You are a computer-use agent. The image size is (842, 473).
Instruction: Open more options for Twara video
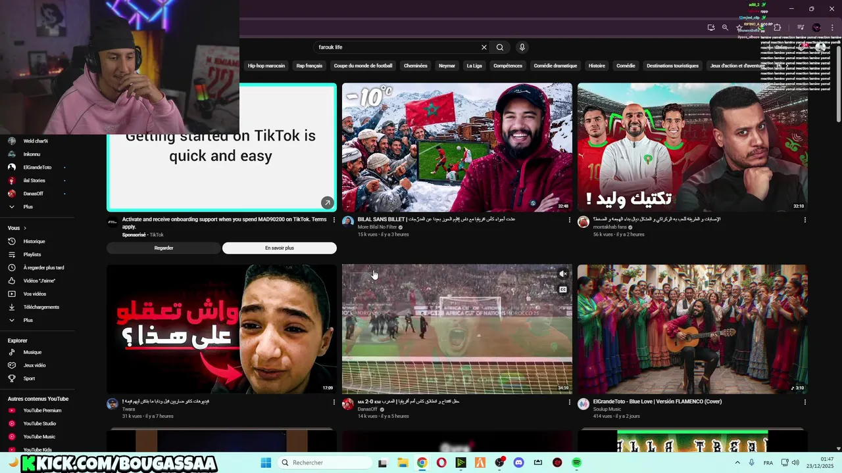coord(334,402)
